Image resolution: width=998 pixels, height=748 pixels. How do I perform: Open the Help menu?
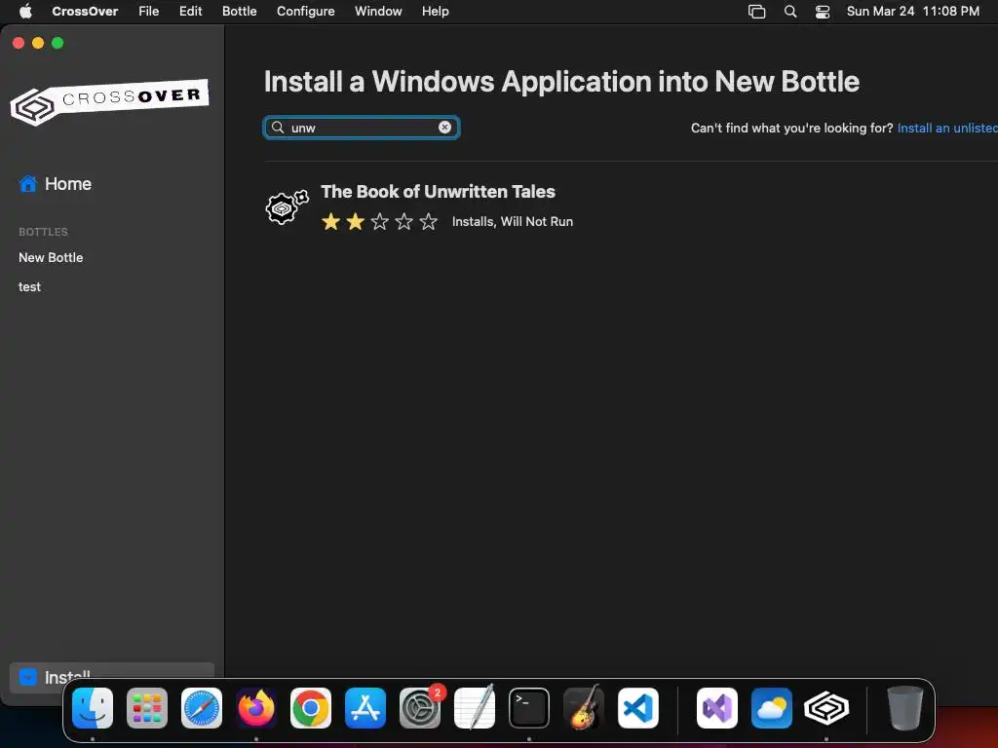(436, 11)
